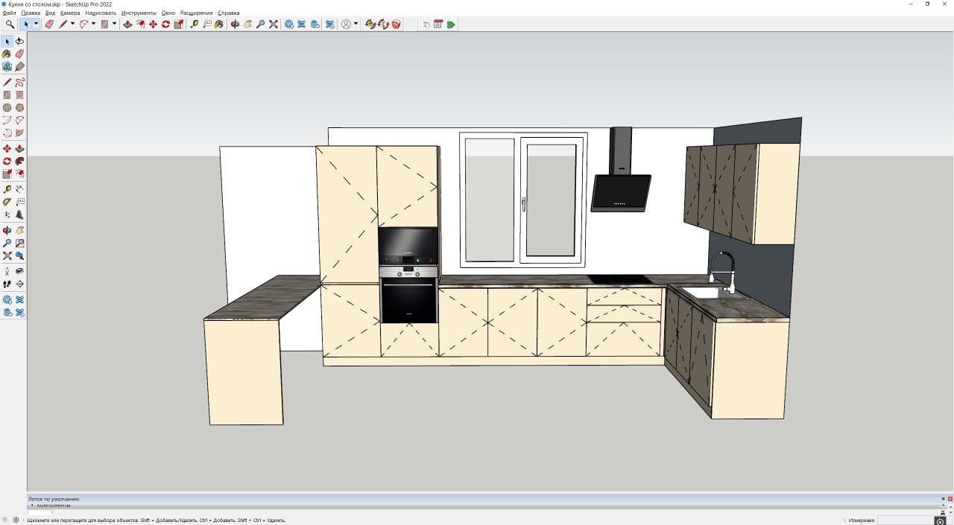Open the Расширения menu
Screen dimensions: 954x525
(196, 13)
